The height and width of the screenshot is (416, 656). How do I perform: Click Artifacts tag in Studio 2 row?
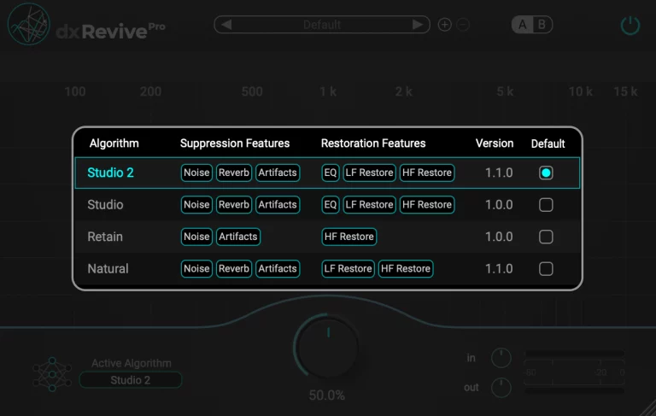tap(278, 173)
